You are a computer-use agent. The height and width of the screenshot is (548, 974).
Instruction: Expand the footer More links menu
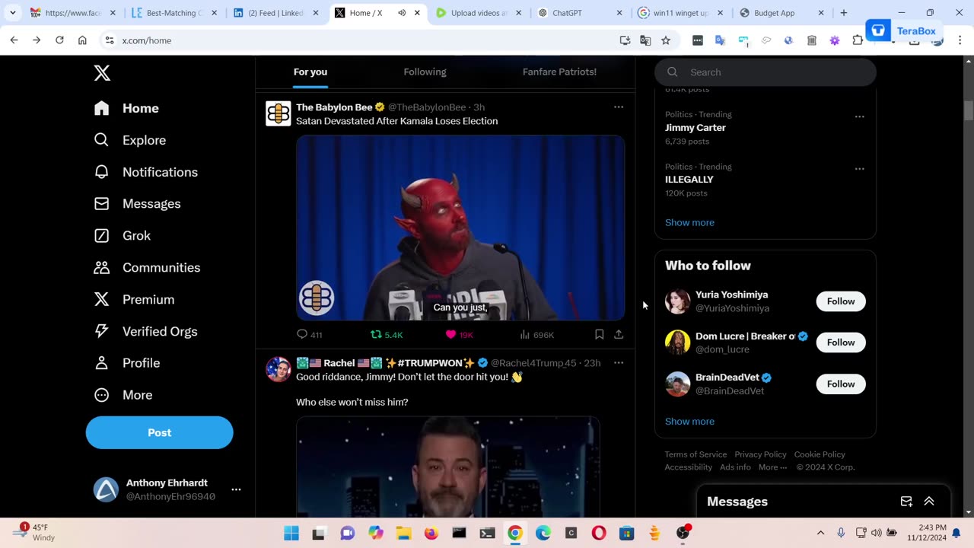tap(772, 467)
